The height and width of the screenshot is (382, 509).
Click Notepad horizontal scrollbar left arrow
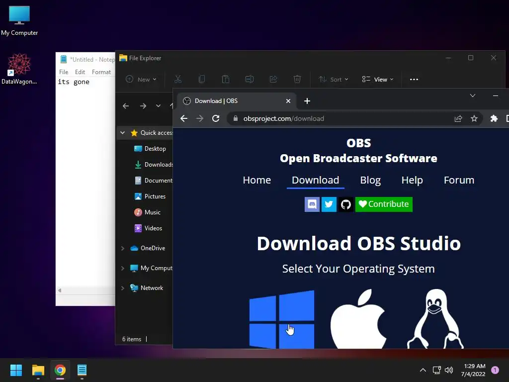60,290
